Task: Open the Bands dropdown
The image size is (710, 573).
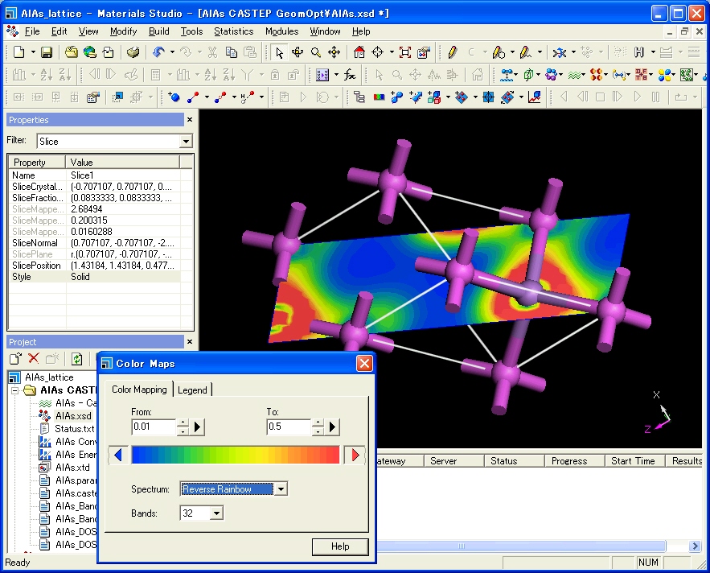Action: [216, 513]
